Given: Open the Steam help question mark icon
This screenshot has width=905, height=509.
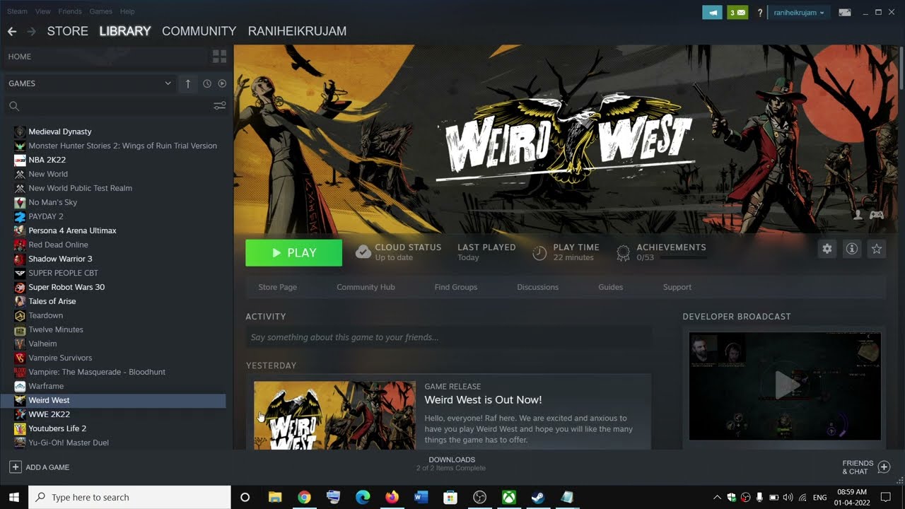Looking at the screenshot, I should click(760, 13).
